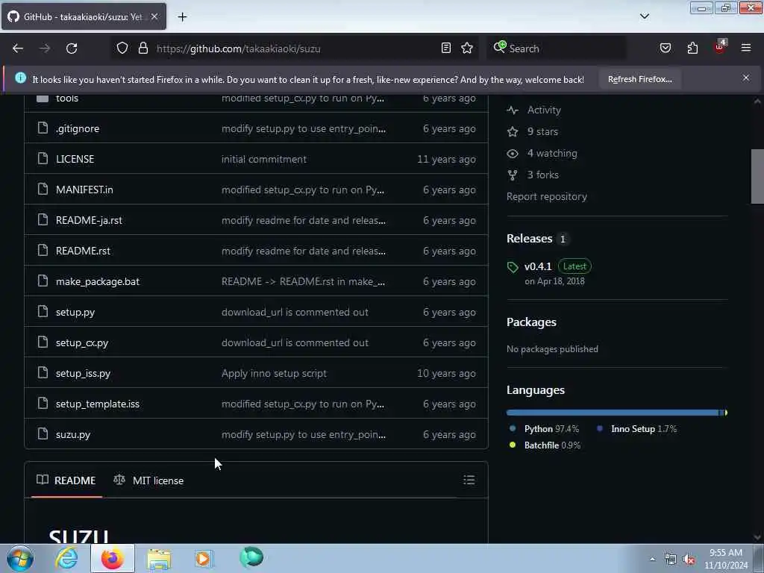
Task: Click the Firefox taskbar icon
Action: point(112,558)
